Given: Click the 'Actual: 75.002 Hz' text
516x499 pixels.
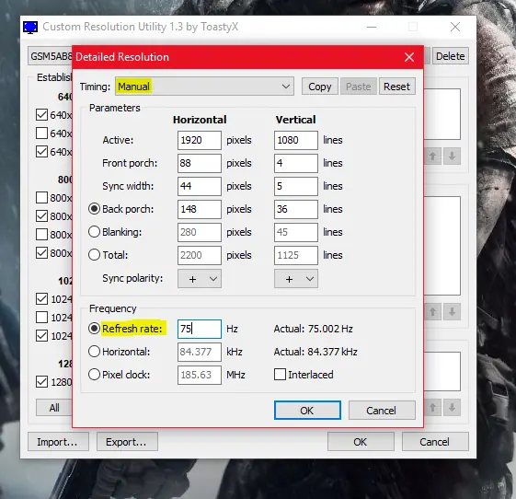Looking at the screenshot, I should coord(314,329).
